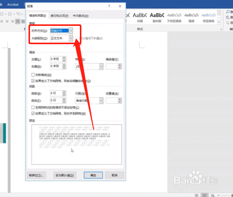Apply the 副标题 subtitle style
Screen dimensions: 233x197
click(157, 18)
